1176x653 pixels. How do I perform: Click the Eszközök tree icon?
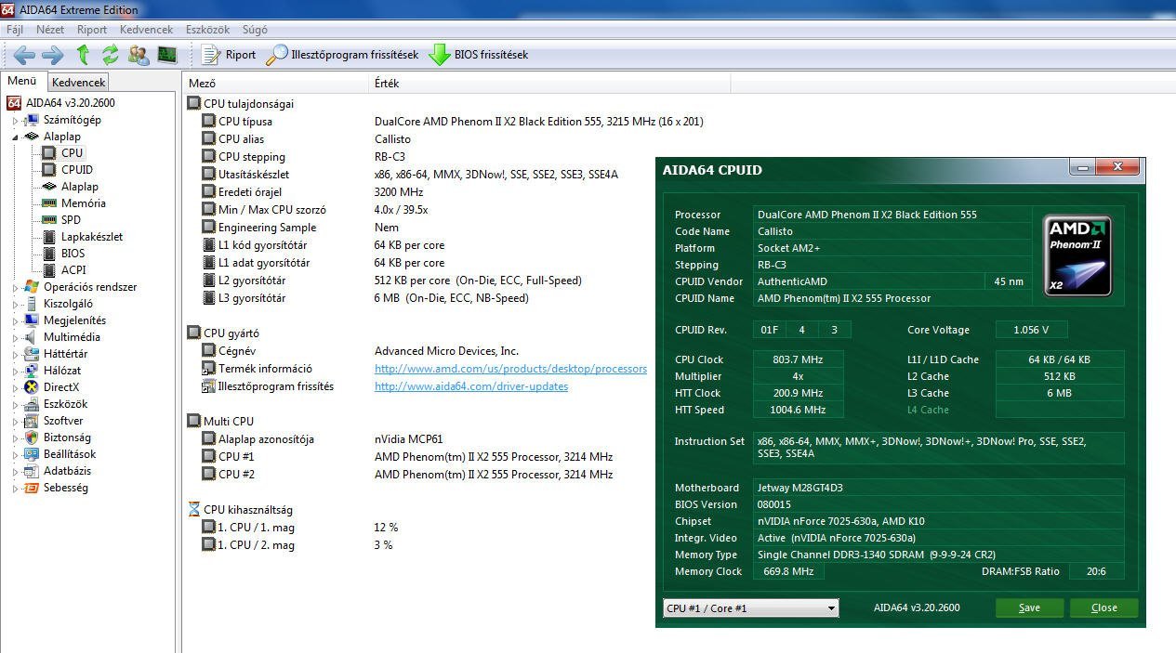point(32,404)
